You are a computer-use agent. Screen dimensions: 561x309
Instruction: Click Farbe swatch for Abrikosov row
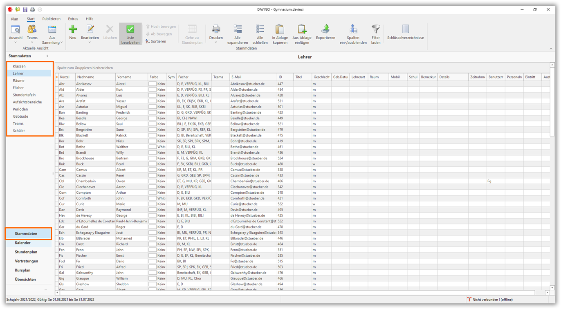153,84
